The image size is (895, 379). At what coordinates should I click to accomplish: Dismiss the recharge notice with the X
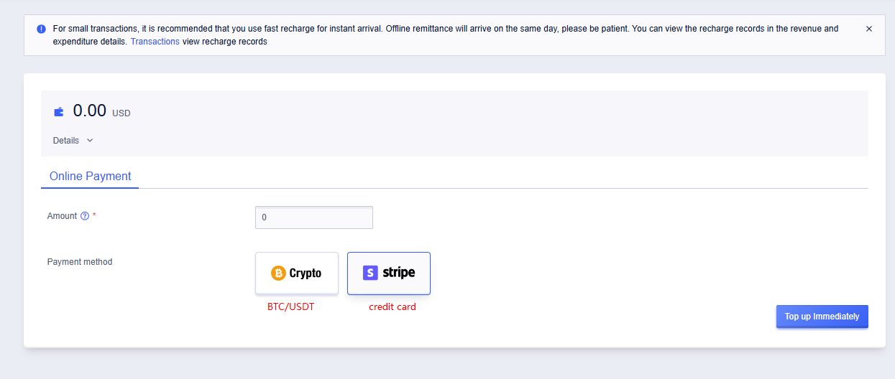pyautogui.click(x=869, y=29)
